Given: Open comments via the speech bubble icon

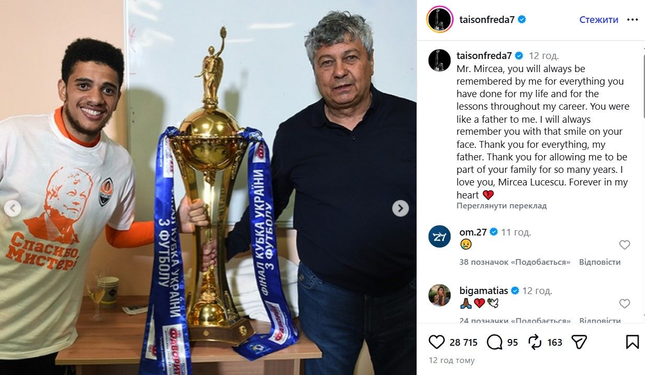Looking at the screenshot, I should point(494,342).
